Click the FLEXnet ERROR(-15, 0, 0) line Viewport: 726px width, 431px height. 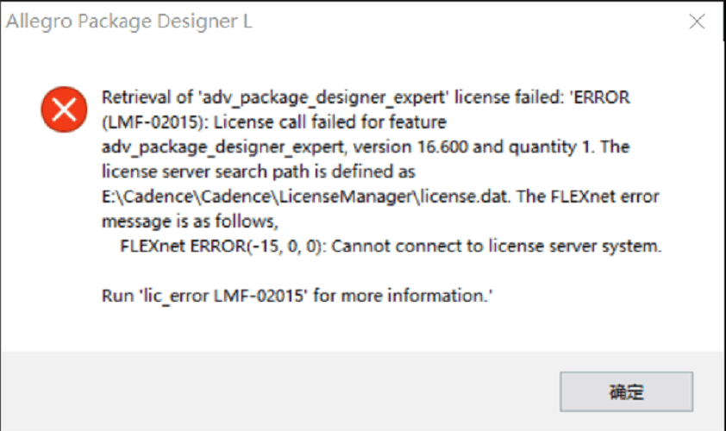coord(391,246)
